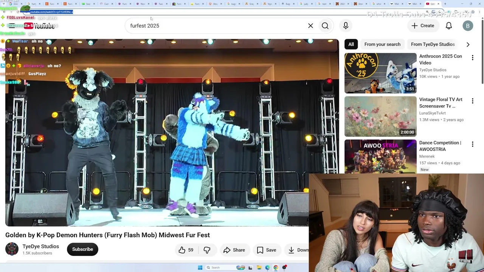The width and height of the screenshot is (484, 272).
Task: Share this video
Action: pyautogui.click(x=234, y=250)
